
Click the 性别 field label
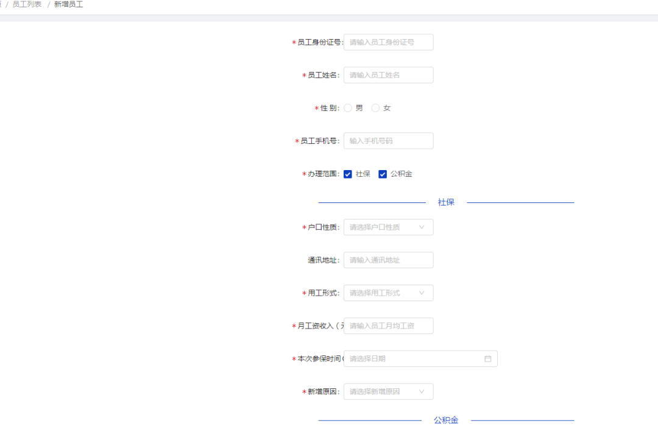(x=330, y=108)
